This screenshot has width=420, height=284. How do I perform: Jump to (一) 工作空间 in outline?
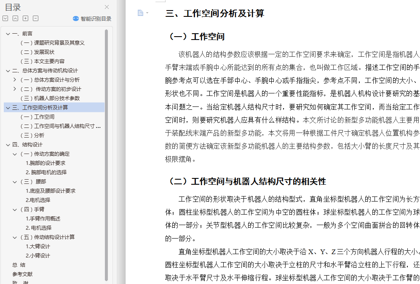point(37,117)
